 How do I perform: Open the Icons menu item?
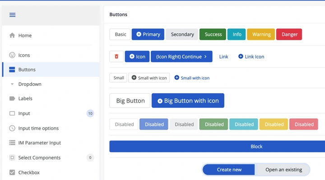[51, 55]
